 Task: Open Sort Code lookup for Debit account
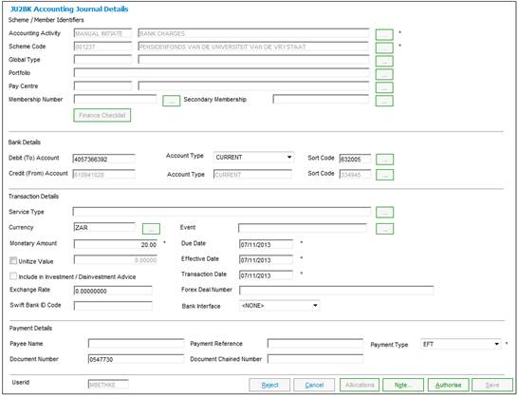click(385, 160)
